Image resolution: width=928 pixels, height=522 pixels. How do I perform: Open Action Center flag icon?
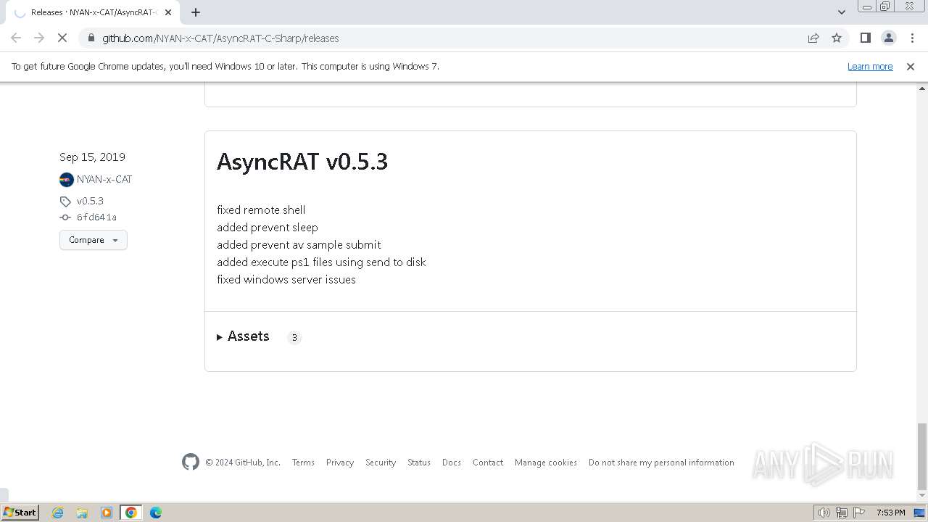pos(859,513)
